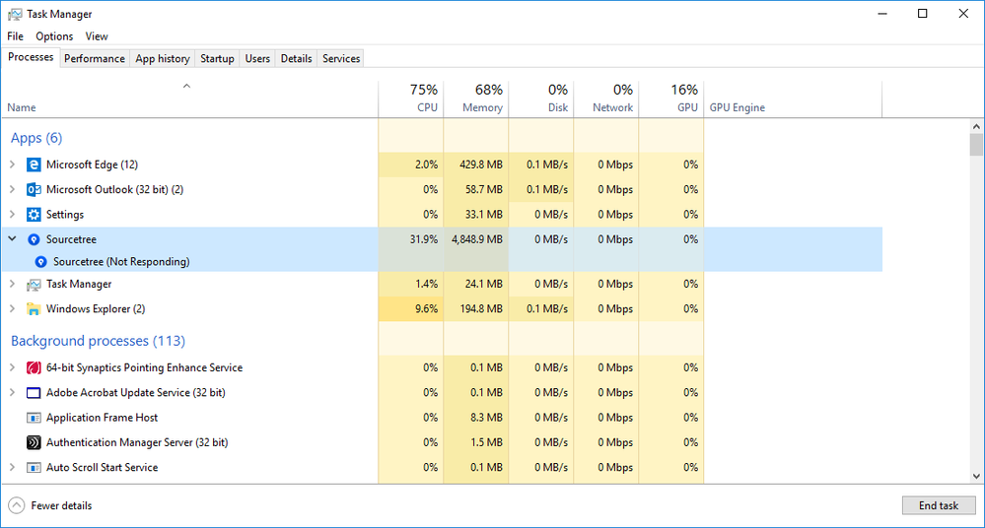
Task: Click the Application Frame Host icon
Action: (34, 418)
